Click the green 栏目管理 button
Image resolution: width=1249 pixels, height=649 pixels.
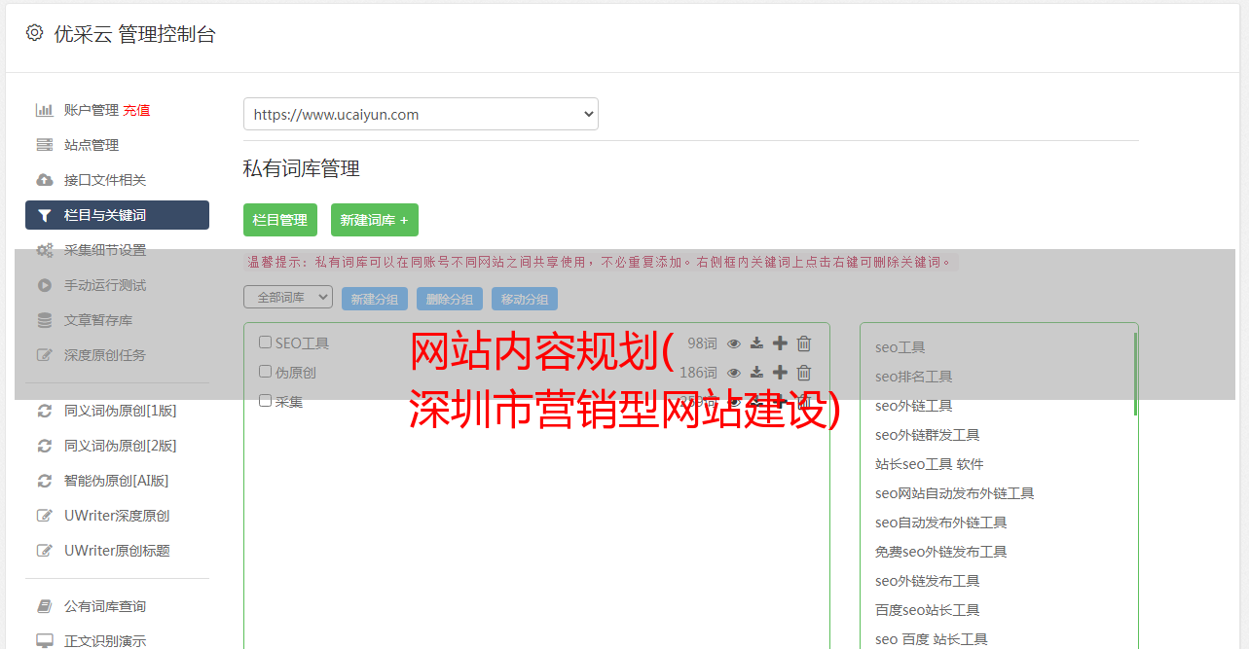click(280, 220)
